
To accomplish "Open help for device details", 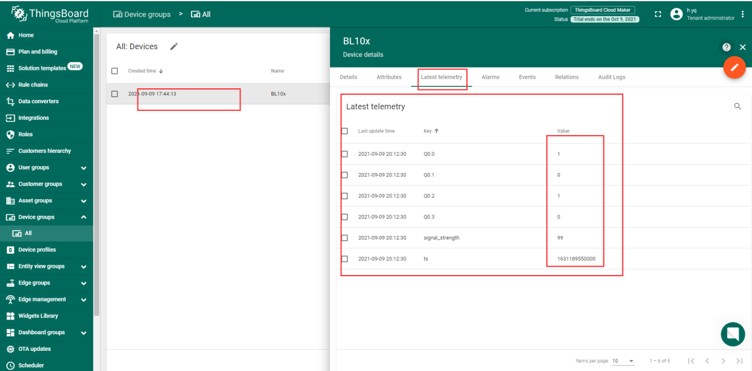I will coord(727,47).
